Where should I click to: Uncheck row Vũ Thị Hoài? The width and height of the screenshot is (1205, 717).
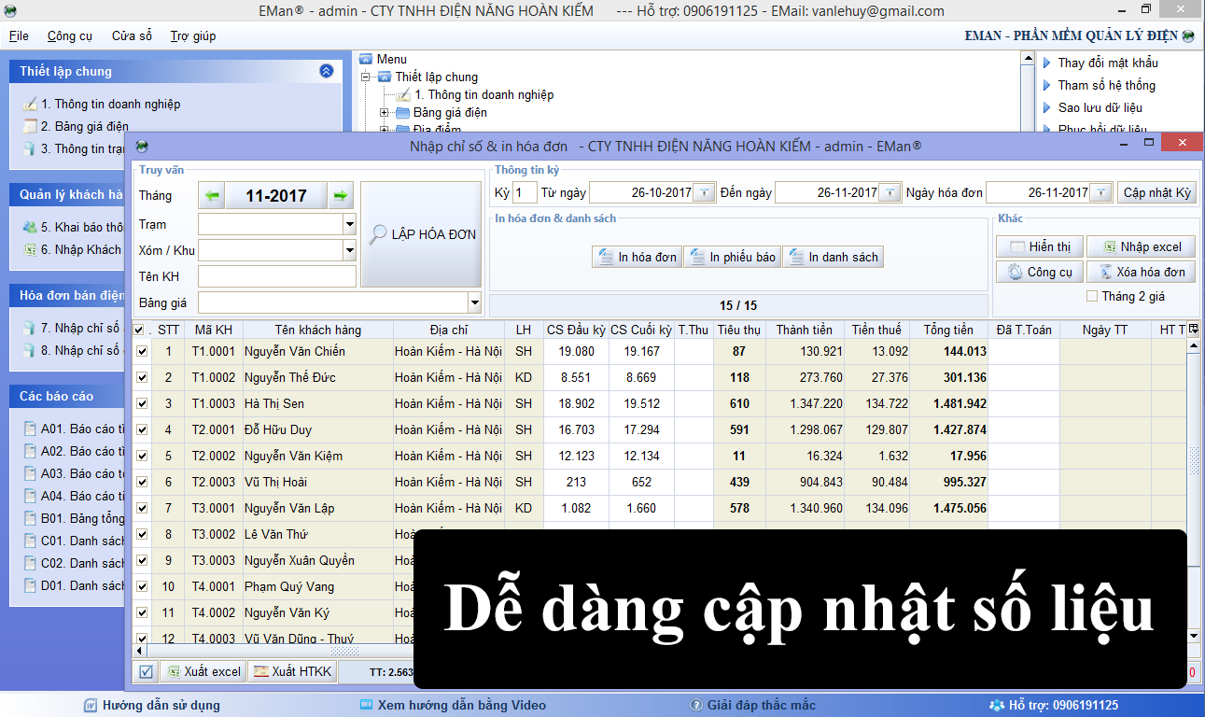pyautogui.click(x=142, y=483)
